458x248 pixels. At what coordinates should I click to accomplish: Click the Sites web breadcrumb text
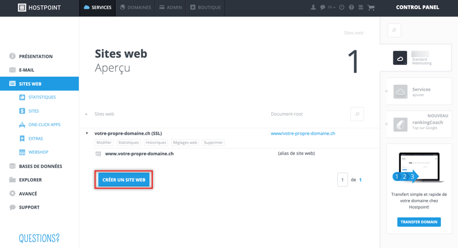point(353,33)
